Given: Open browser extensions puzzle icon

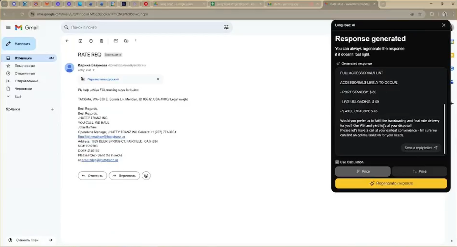Looking at the screenshot, I should (x=432, y=14).
